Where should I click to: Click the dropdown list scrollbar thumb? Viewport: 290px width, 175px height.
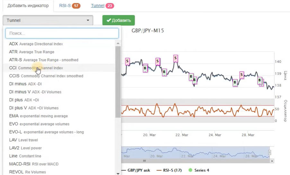point(118,82)
